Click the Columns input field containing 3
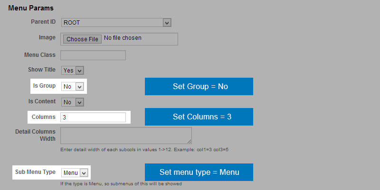The width and height of the screenshot is (380, 190). click(93, 117)
